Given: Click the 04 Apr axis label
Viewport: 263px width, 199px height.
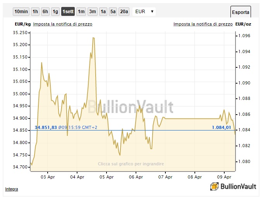Looking at the screenshot, I should point(77,177).
